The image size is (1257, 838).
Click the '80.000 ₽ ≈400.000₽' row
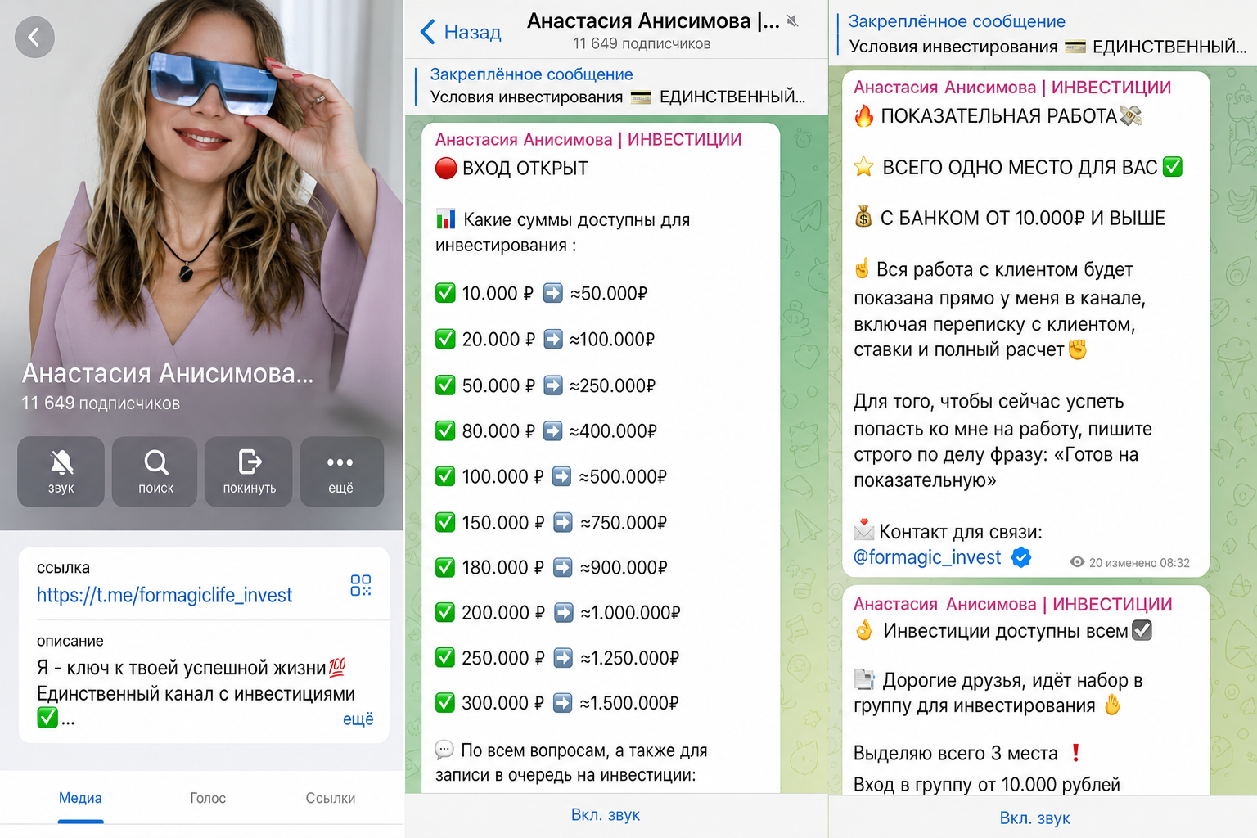[546, 430]
